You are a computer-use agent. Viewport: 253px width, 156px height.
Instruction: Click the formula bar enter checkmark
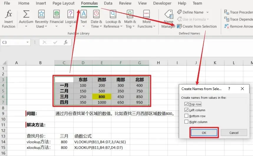coord(55,42)
